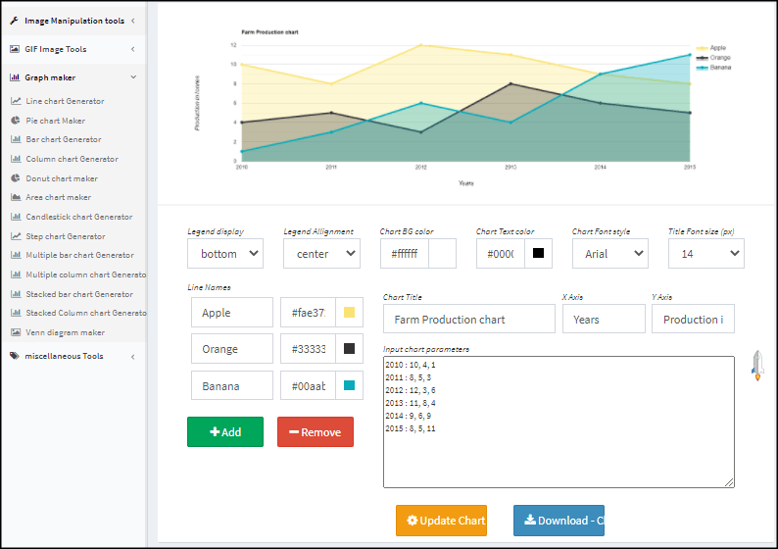Click the Candlestick chart Generator icon
This screenshot has height=549, width=778.
(16, 217)
